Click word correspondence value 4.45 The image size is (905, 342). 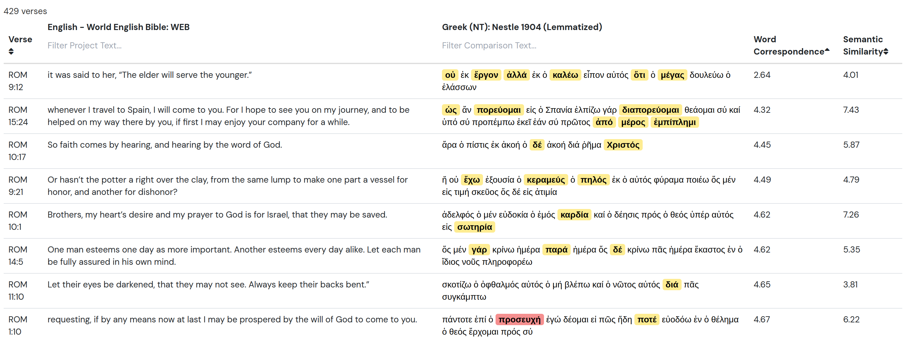coord(762,145)
